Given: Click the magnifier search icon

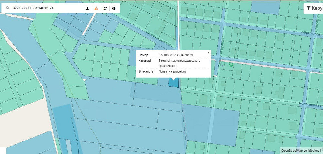Looking at the screenshot, I should coord(7,8).
